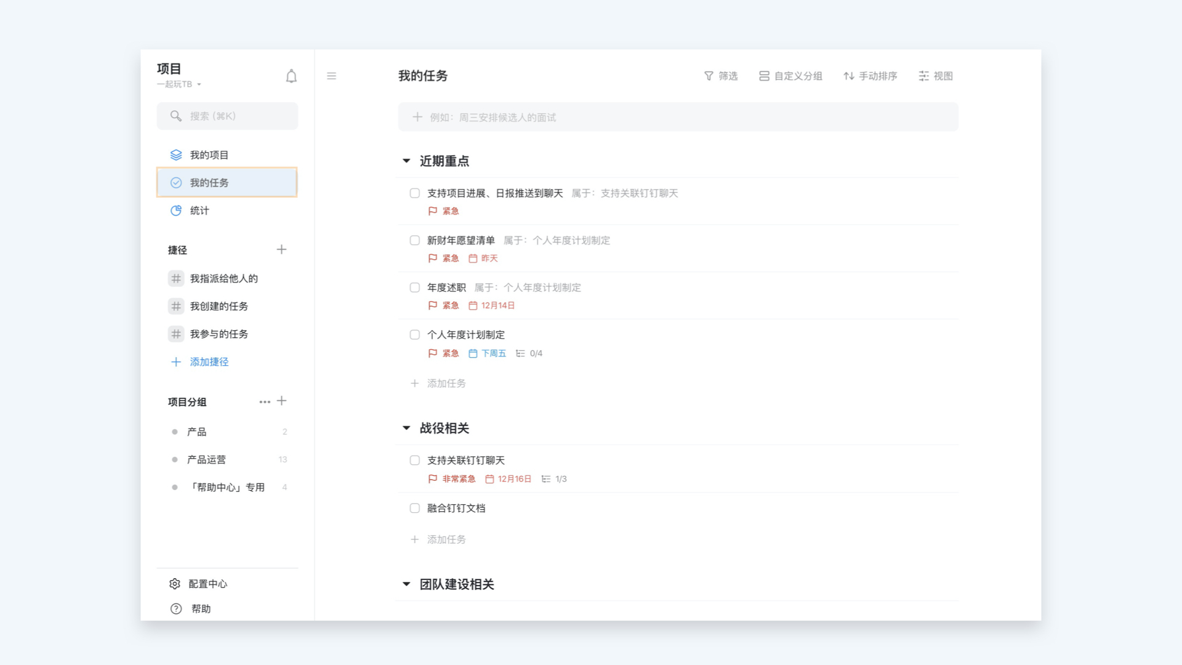
Task: Focus the search box in the sidebar
Action: click(x=227, y=116)
